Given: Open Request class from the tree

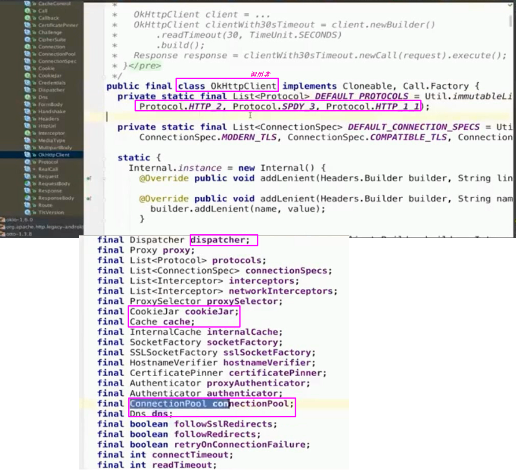Looking at the screenshot, I should pos(48,177).
